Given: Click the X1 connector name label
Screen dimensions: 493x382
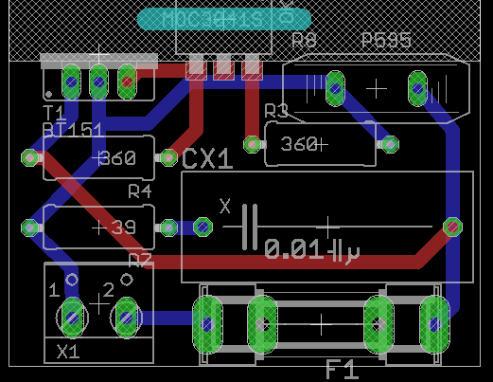Looking at the screenshot, I should tap(68, 352).
